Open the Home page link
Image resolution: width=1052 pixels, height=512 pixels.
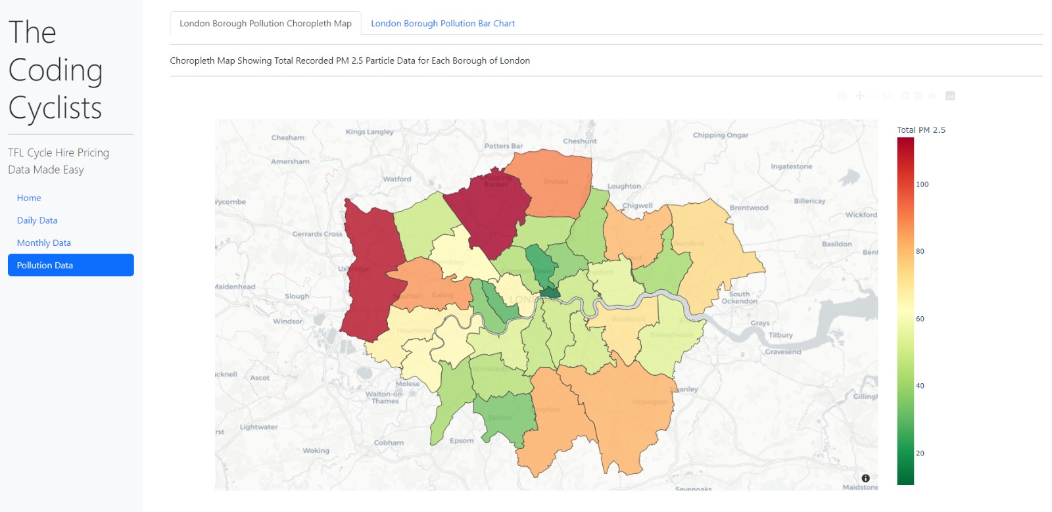(x=29, y=198)
